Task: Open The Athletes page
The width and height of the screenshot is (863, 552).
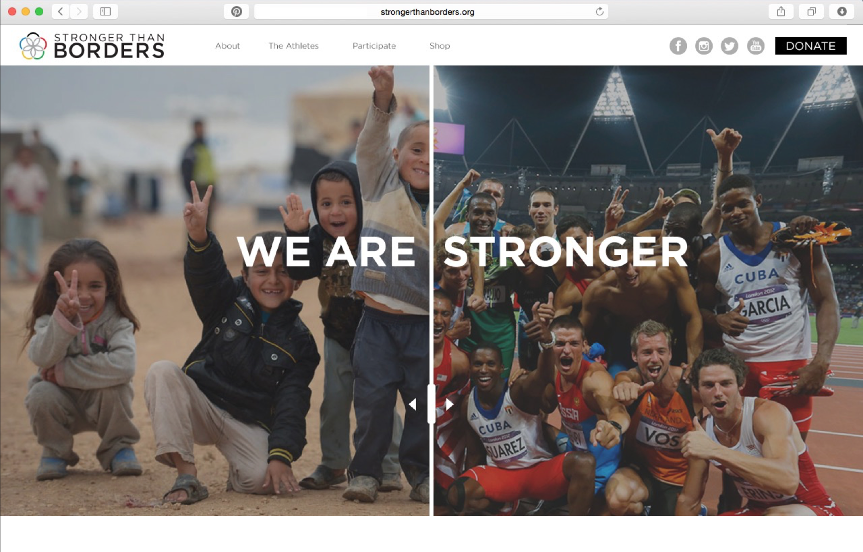Action: 294,46
